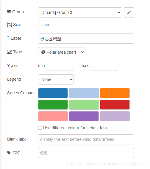Screen dimensions: 150x169
Task: Focus the Blank label text field
Action: 86,139
